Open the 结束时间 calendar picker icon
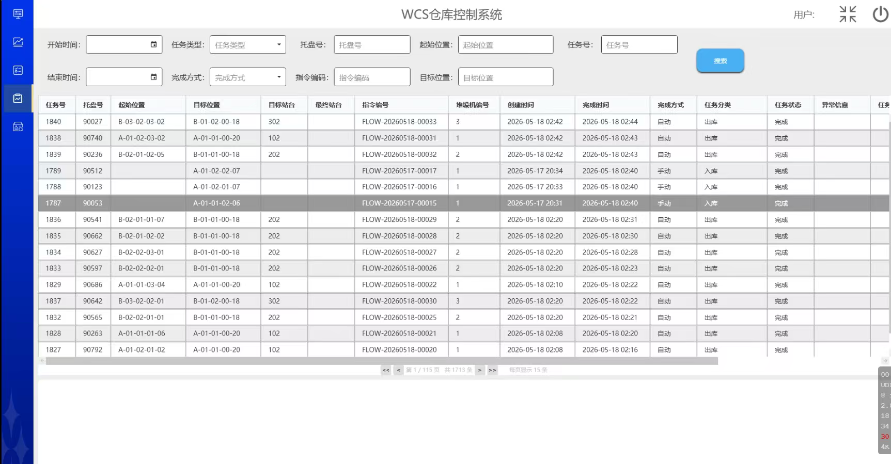 click(x=153, y=77)
